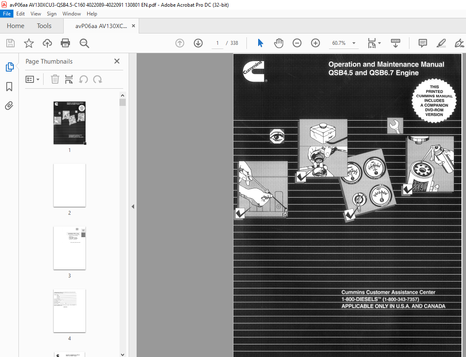
Task: Add document to starred with star icon
Action: pyautogui.click(x=29, y=44)
